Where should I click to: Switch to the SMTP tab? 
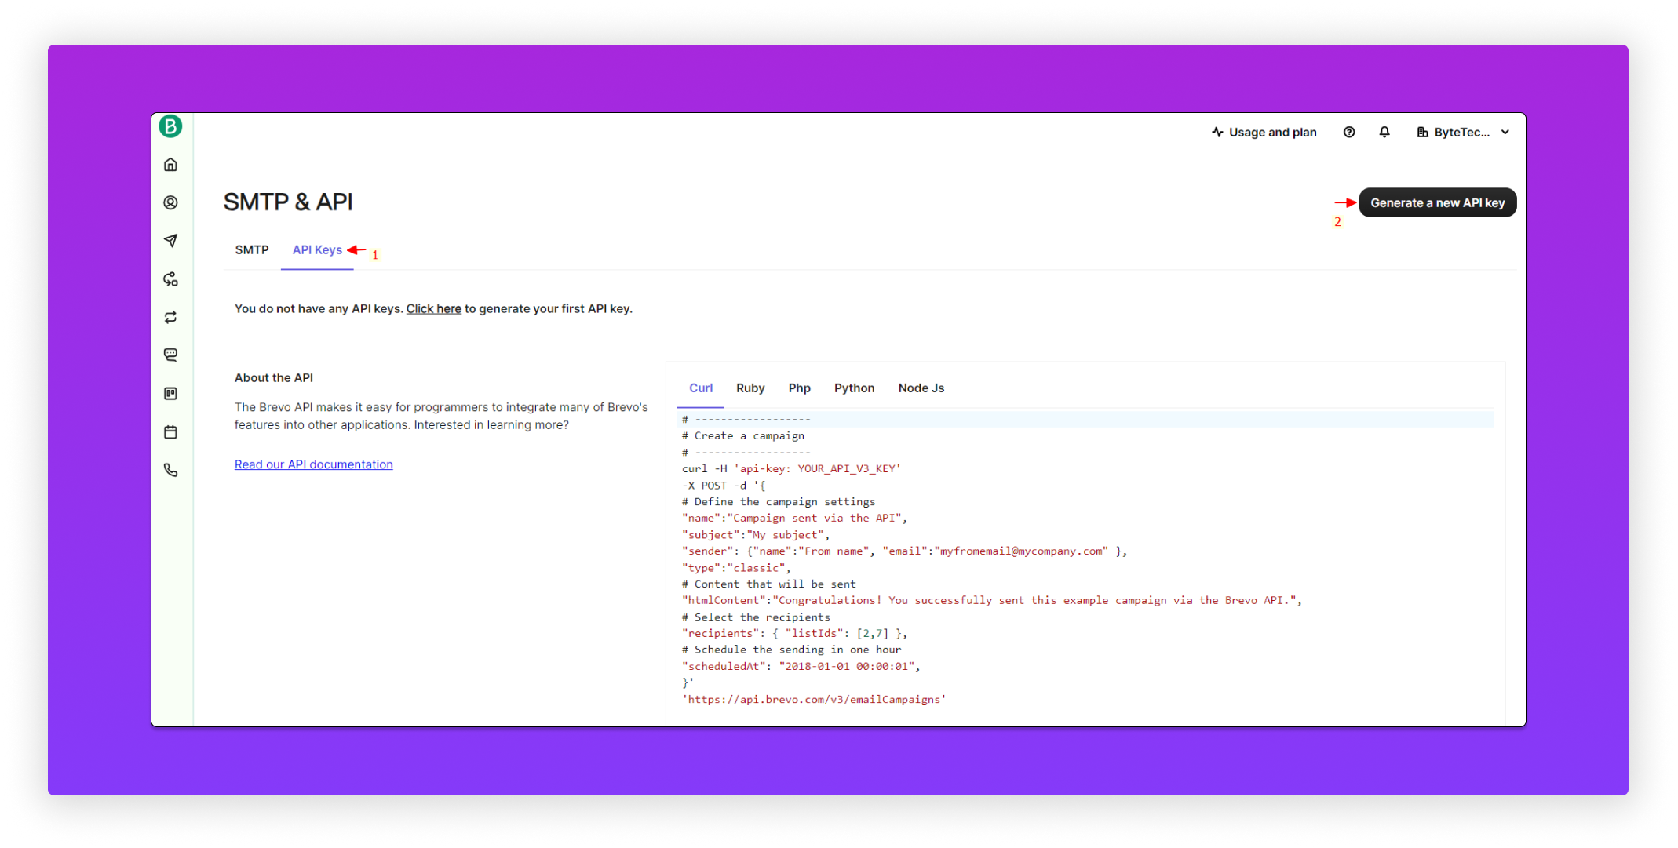pos(251,249)
